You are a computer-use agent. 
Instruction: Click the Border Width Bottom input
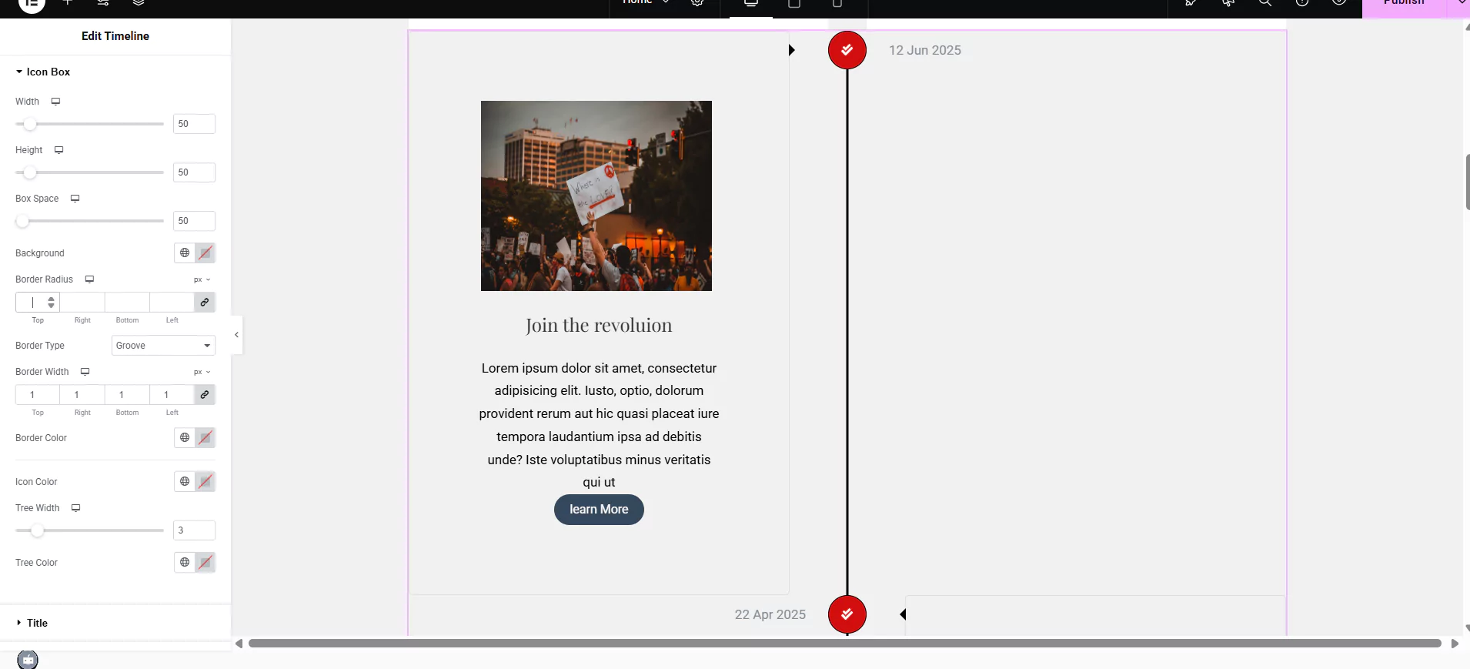pyautogui.click(x=127, y=395)
